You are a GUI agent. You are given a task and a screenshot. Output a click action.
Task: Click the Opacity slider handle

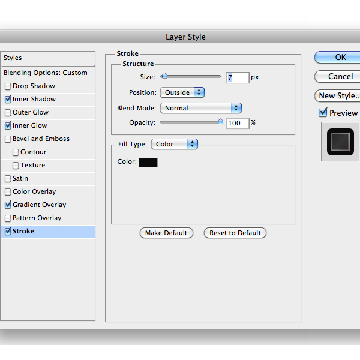point(220,121)
